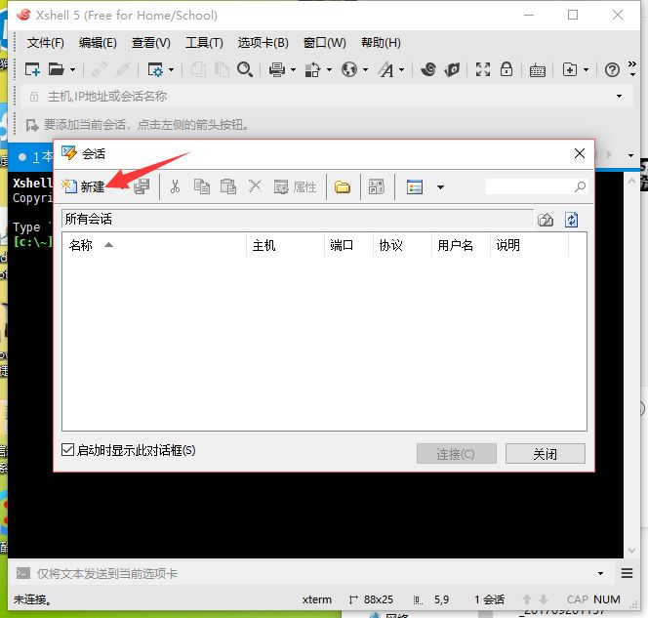Click the 协议 column header
This screenshot has height=618, width=648.
402,245
